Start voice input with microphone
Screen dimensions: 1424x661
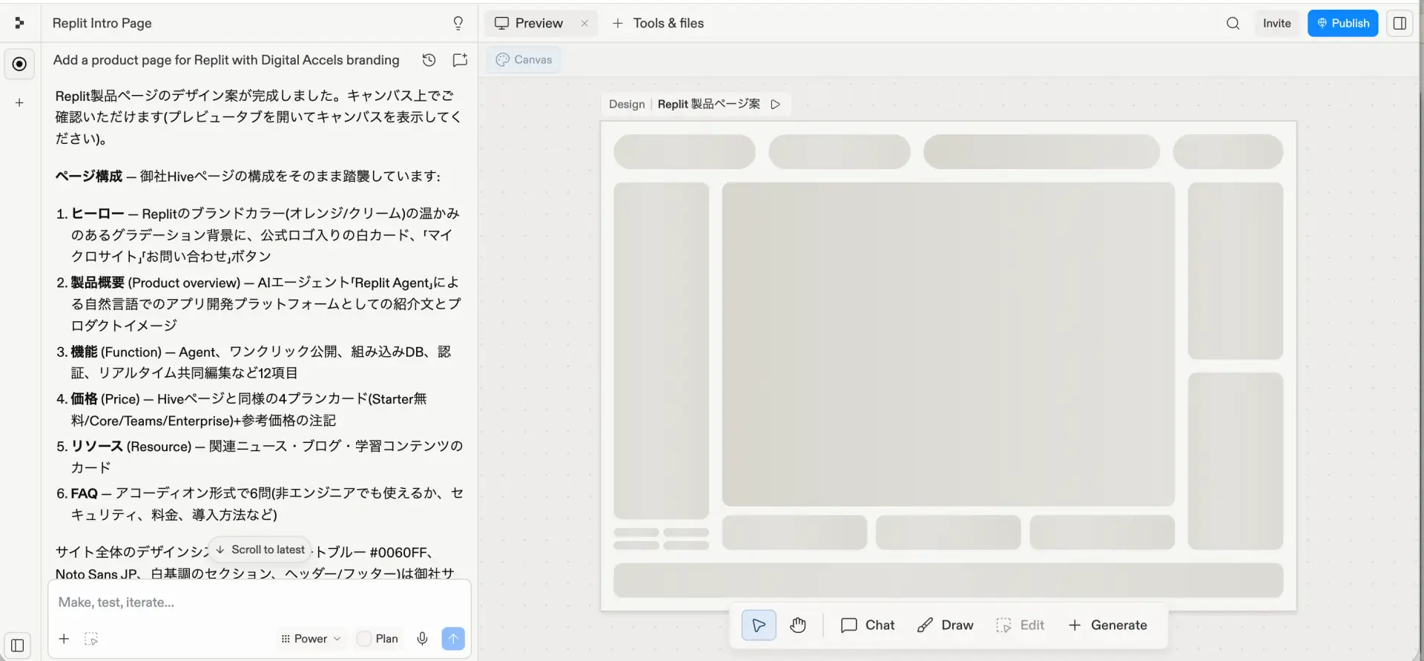tap(422, 639)
